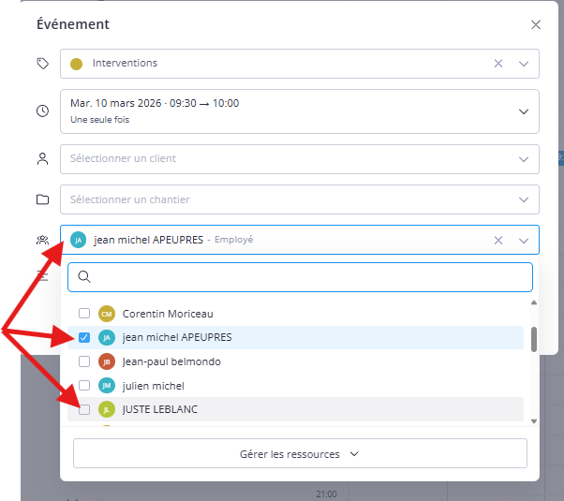
Task: Click the Jean-paul belmondo avatar icon
Action: coord(107,361)
